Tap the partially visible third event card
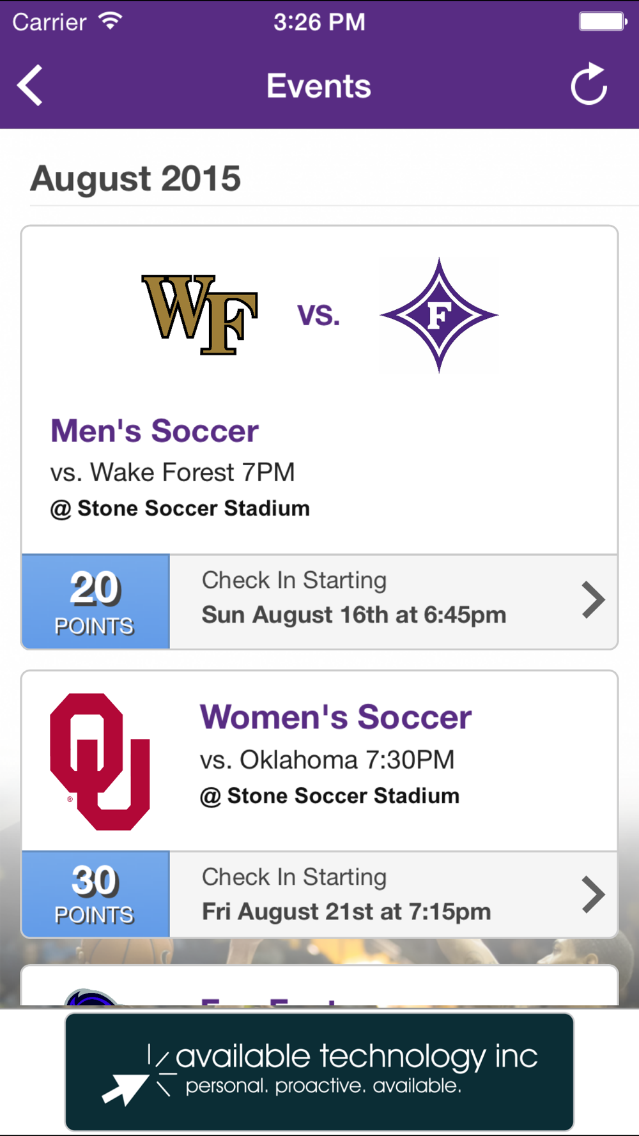The width and height of the screenshot is (639, 1136). pyautogui.click(x=319, y=987)
